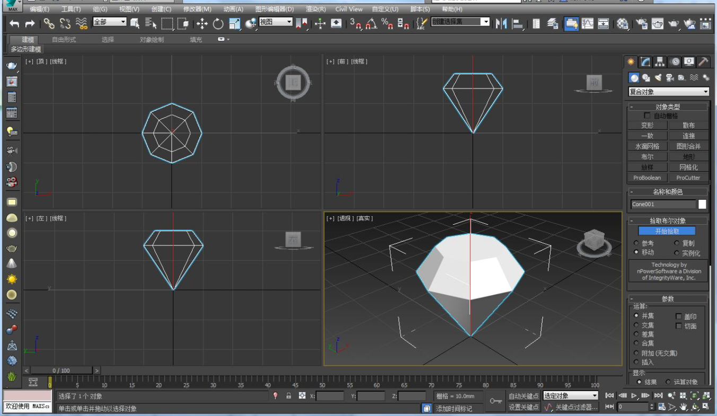
Task: Click the ProCutter object type button
Action: coord(688,178)
